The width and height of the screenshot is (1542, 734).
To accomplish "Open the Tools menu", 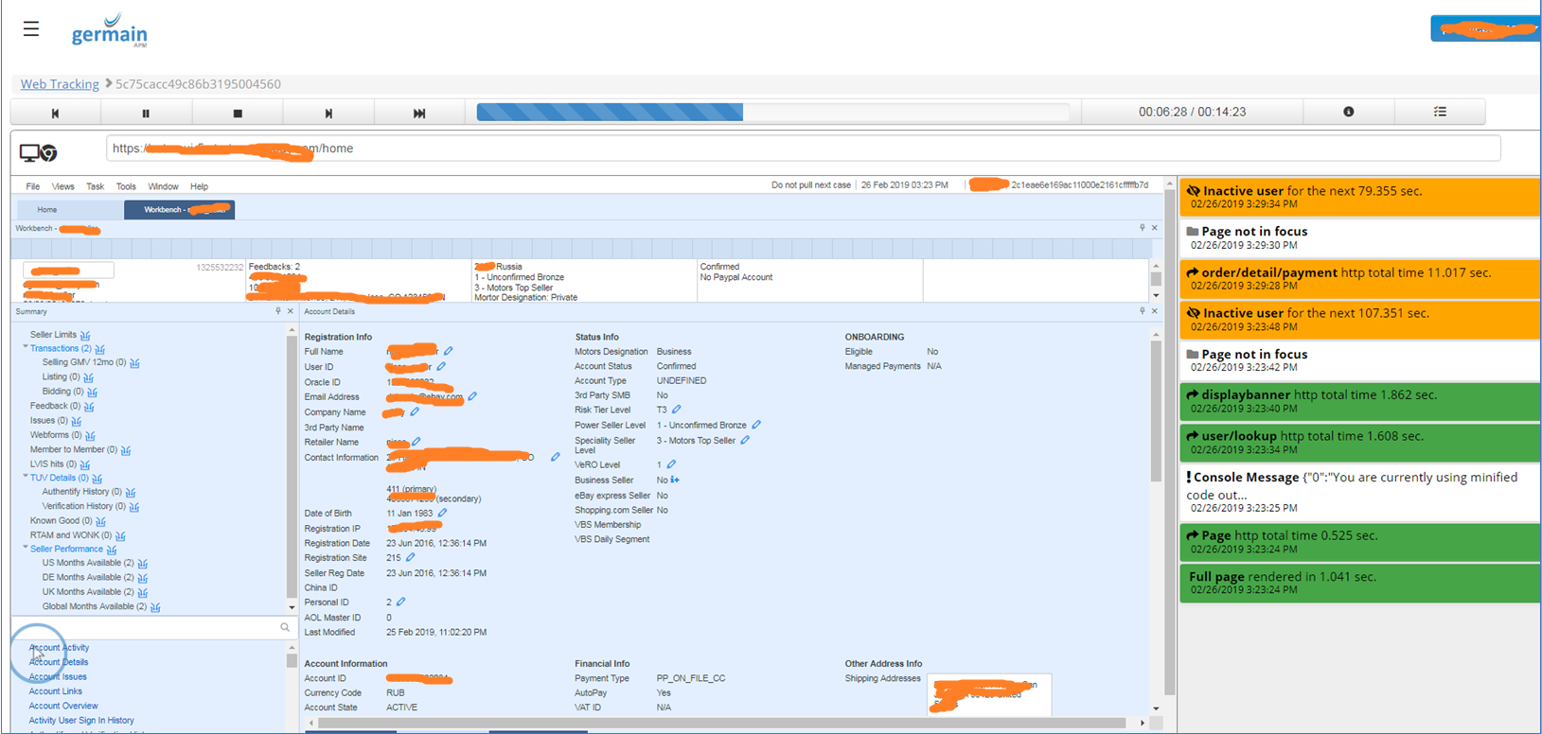I will 126,186.
